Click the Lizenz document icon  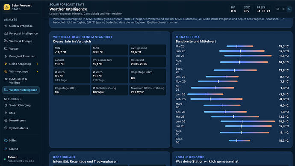6,149
